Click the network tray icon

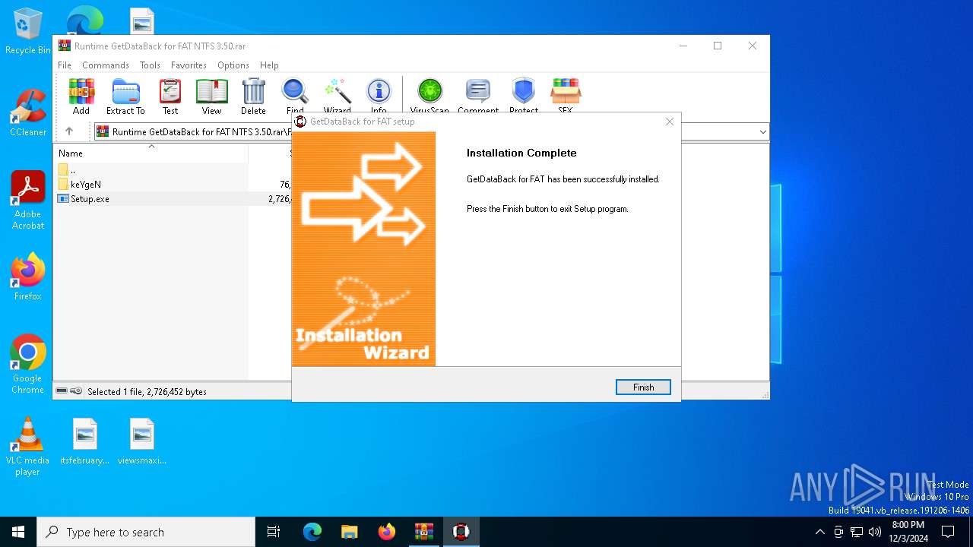pyautogui.click(x=857, y=532)
